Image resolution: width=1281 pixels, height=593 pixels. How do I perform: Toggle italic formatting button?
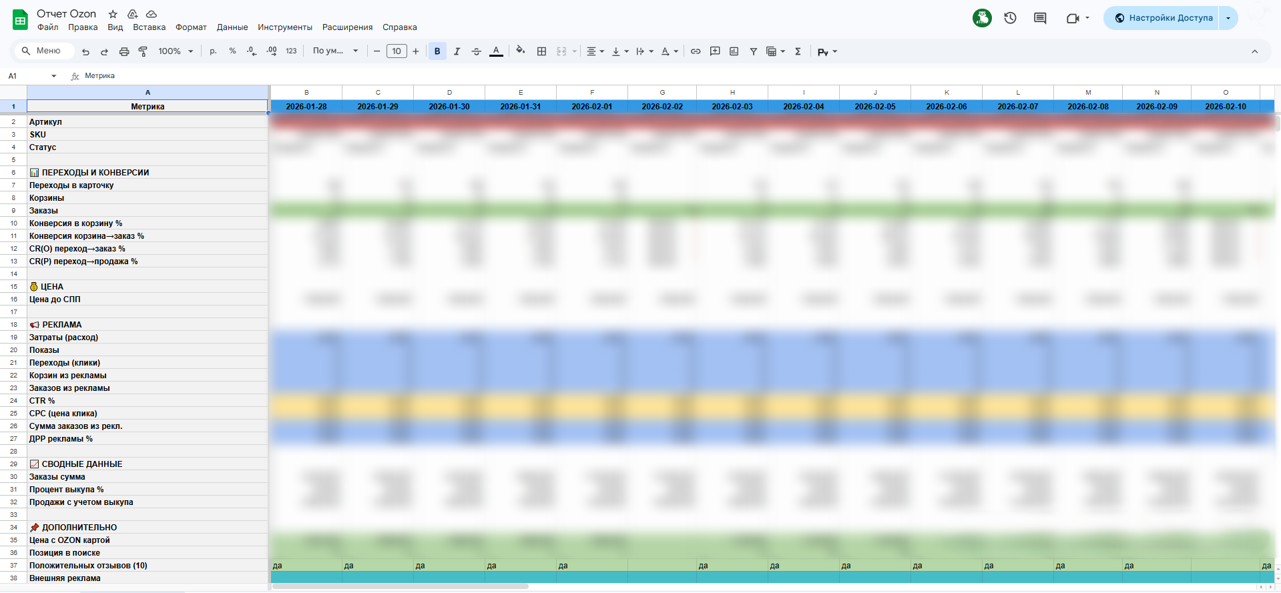click(457, 51)
